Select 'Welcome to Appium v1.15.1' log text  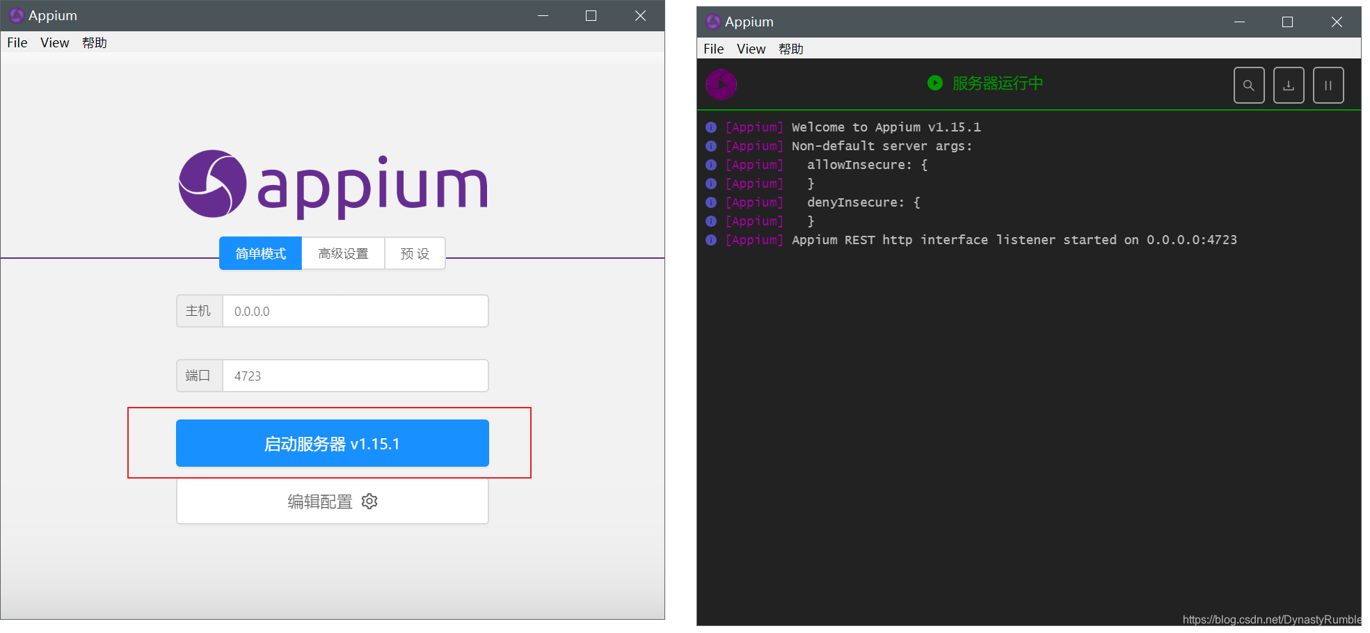pos(886,127)
